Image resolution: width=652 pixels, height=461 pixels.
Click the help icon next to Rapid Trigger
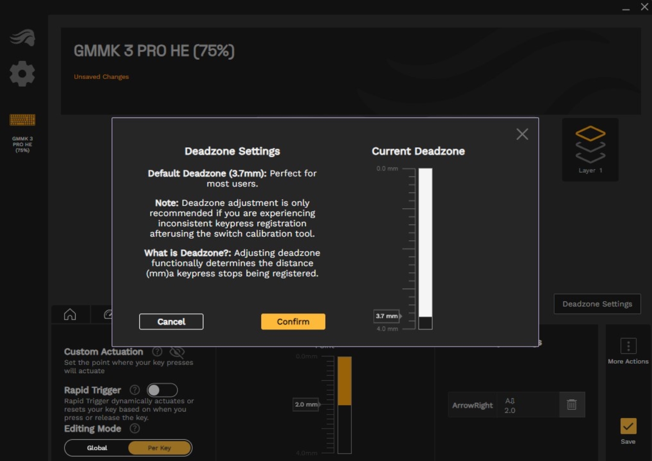point(135,390)
